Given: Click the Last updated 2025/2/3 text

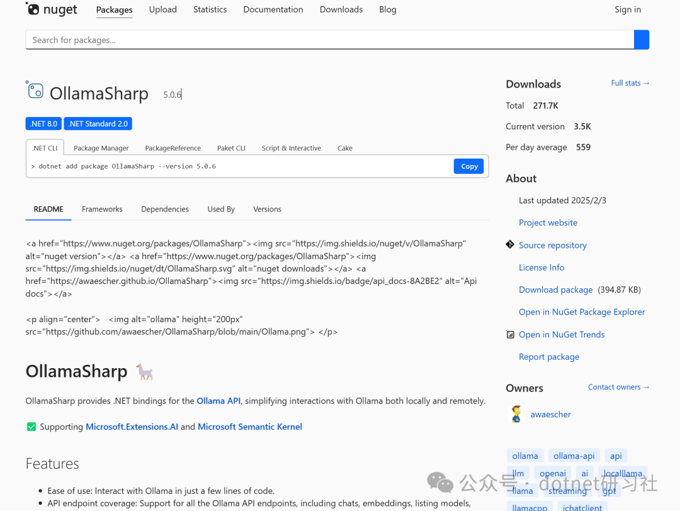Looking at the screenshot, I should (562, 201).
